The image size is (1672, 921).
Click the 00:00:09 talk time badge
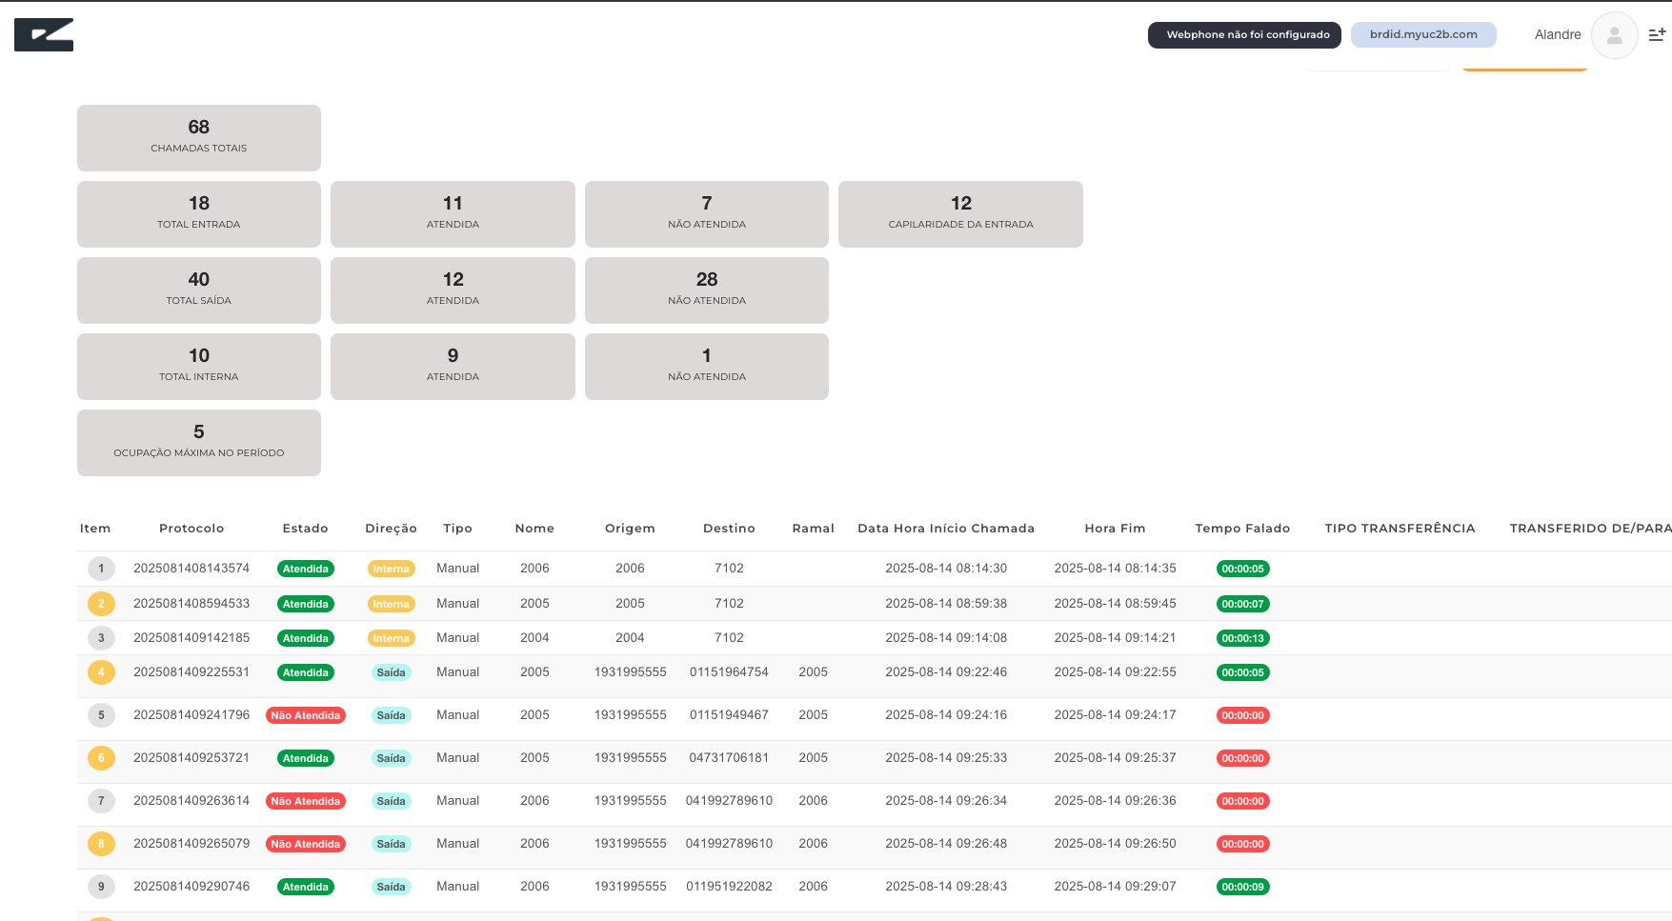pyautogui.click(x=1243, y=887)
